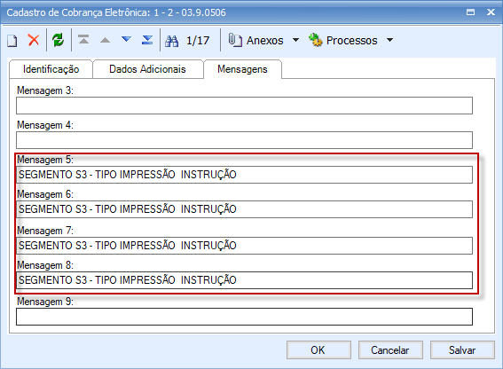Delete the record using the red X icon
Screen dimensions: 503x369
[34, 40]
